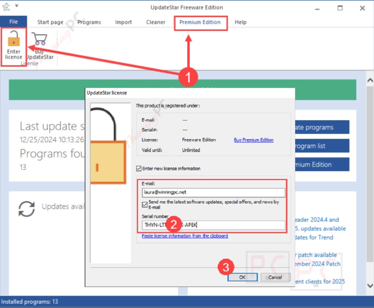Select the Programs tab

(x=89, y=22)
